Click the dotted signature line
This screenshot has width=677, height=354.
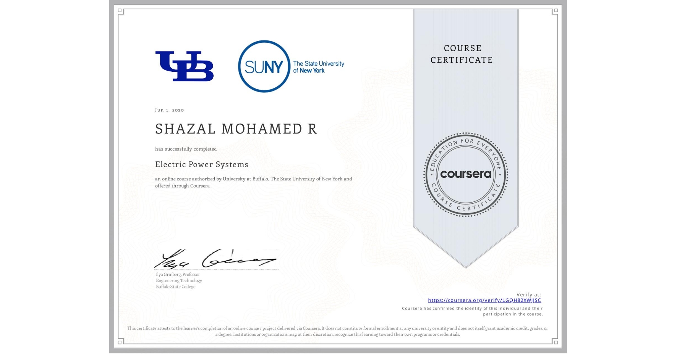click(x=217, y=269)
